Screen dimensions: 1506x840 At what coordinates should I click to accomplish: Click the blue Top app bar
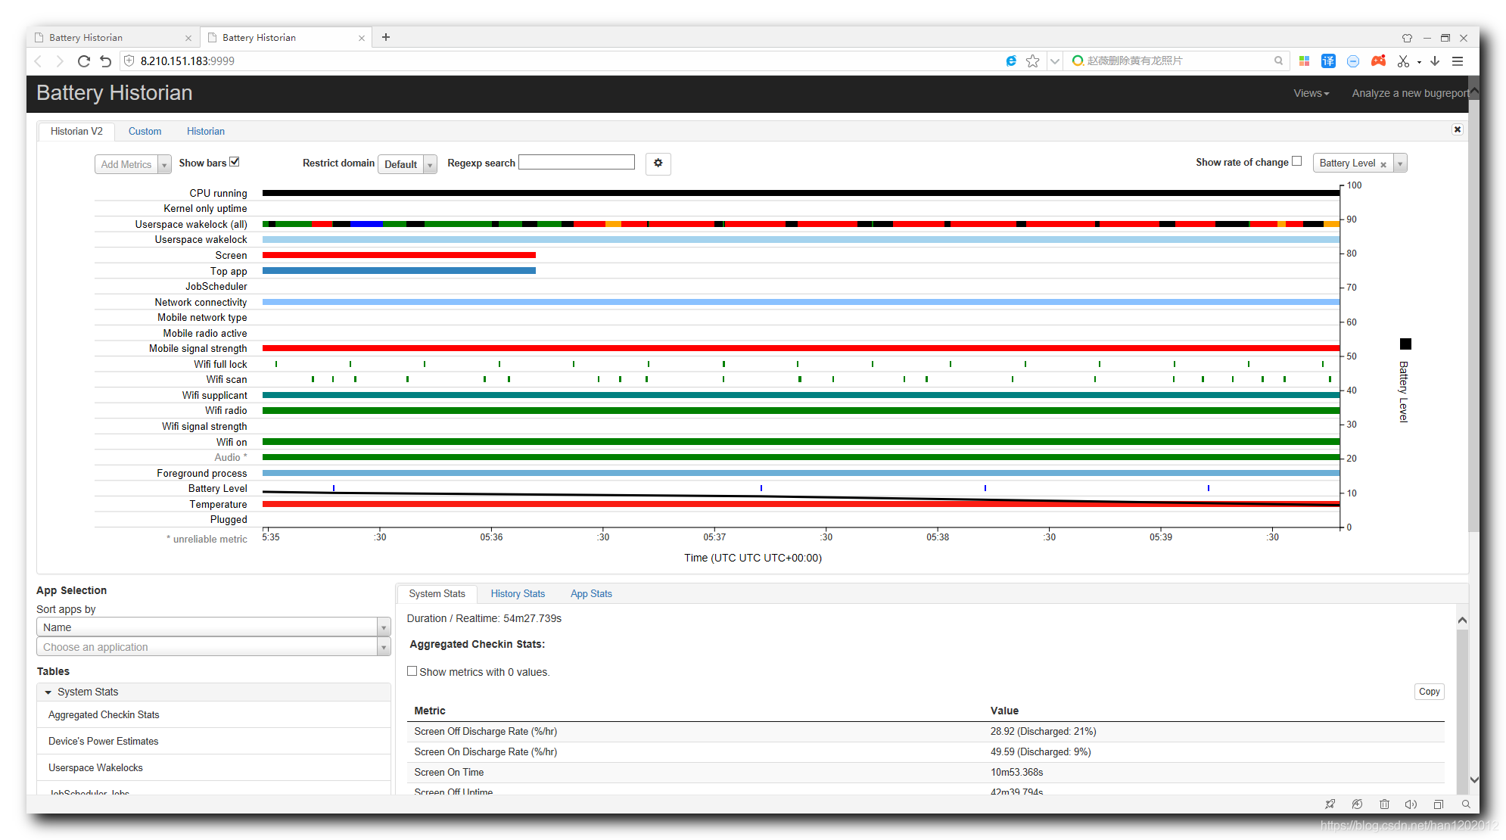pos(399,271)
